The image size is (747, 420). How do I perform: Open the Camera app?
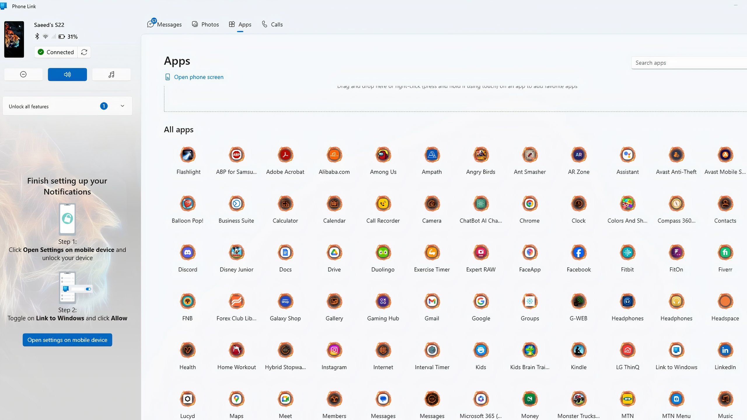[432, 204]
